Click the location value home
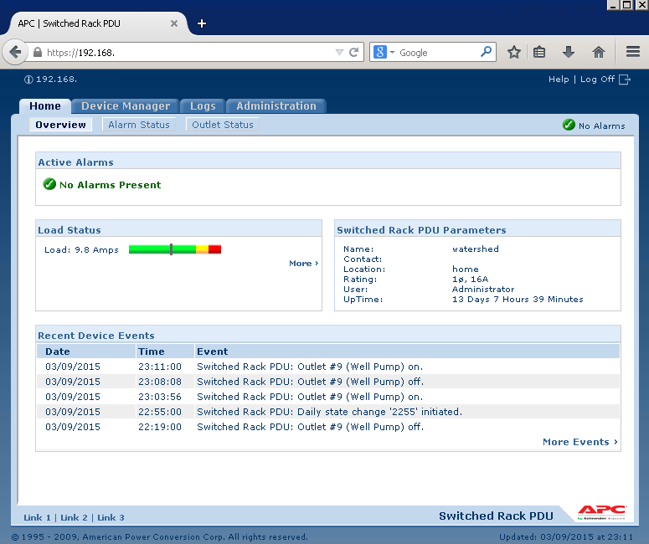Image resolution: width=649 pixels, height=544 pixels. click(466, 269)
